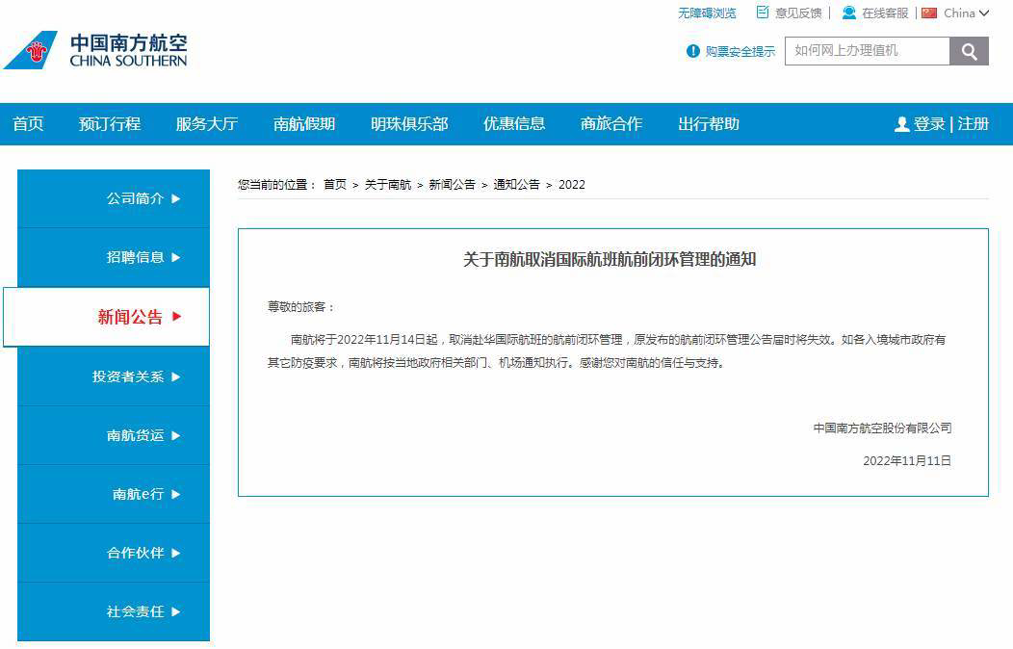Go to the 明珠俱乐部 menu

pos(409,124)
